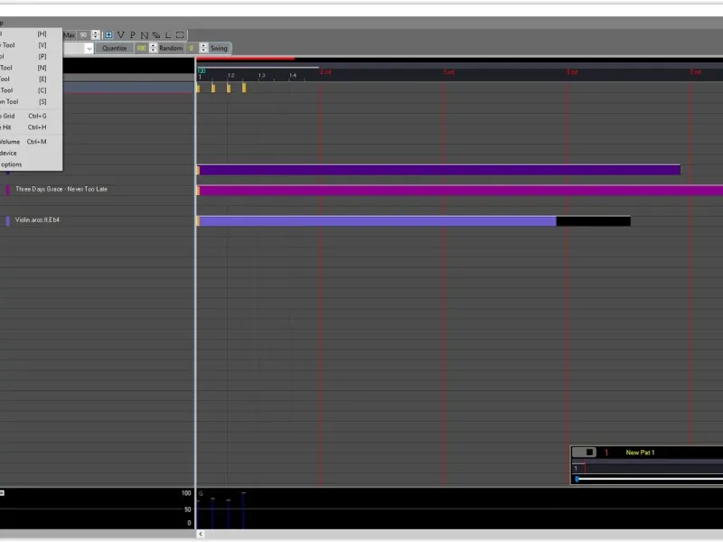Select the dashed rectangle selection tool
This screenshot has width=723, height=542.
pos(180,35)
